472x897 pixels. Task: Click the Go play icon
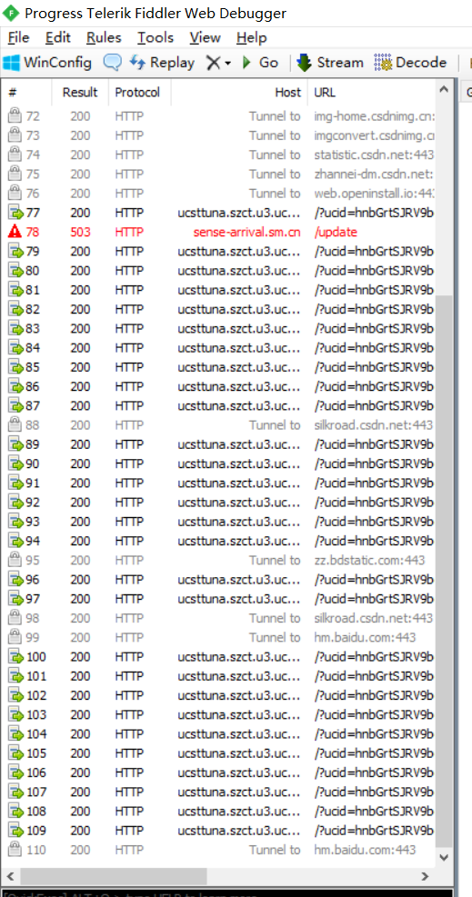click(x=247, y=63)
